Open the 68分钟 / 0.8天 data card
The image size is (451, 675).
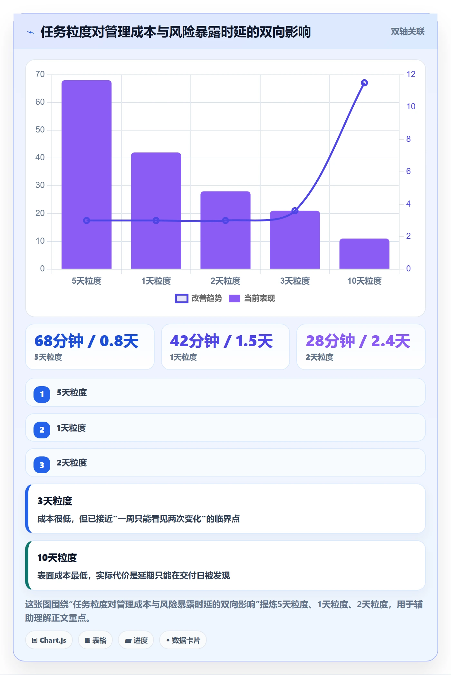[x=90, y=347]
